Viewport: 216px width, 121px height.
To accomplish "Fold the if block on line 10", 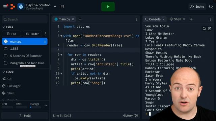I will pyautogui.click(x=61, y=74).
